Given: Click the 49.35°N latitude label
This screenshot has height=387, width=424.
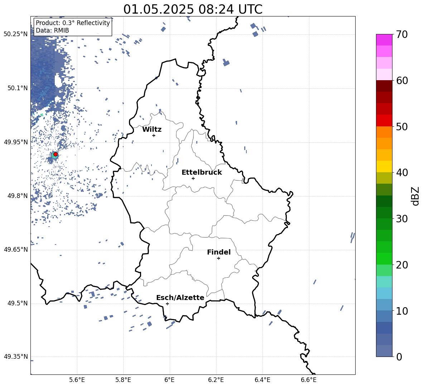Looking at the screenshot, I should pyautogui.click(x=16, y=357).
